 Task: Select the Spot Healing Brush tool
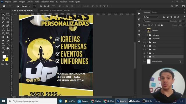[x=8, y=26]
